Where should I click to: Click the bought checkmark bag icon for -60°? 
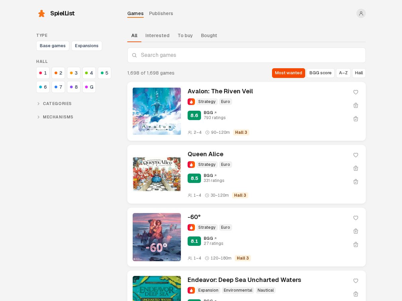(356, 244)
